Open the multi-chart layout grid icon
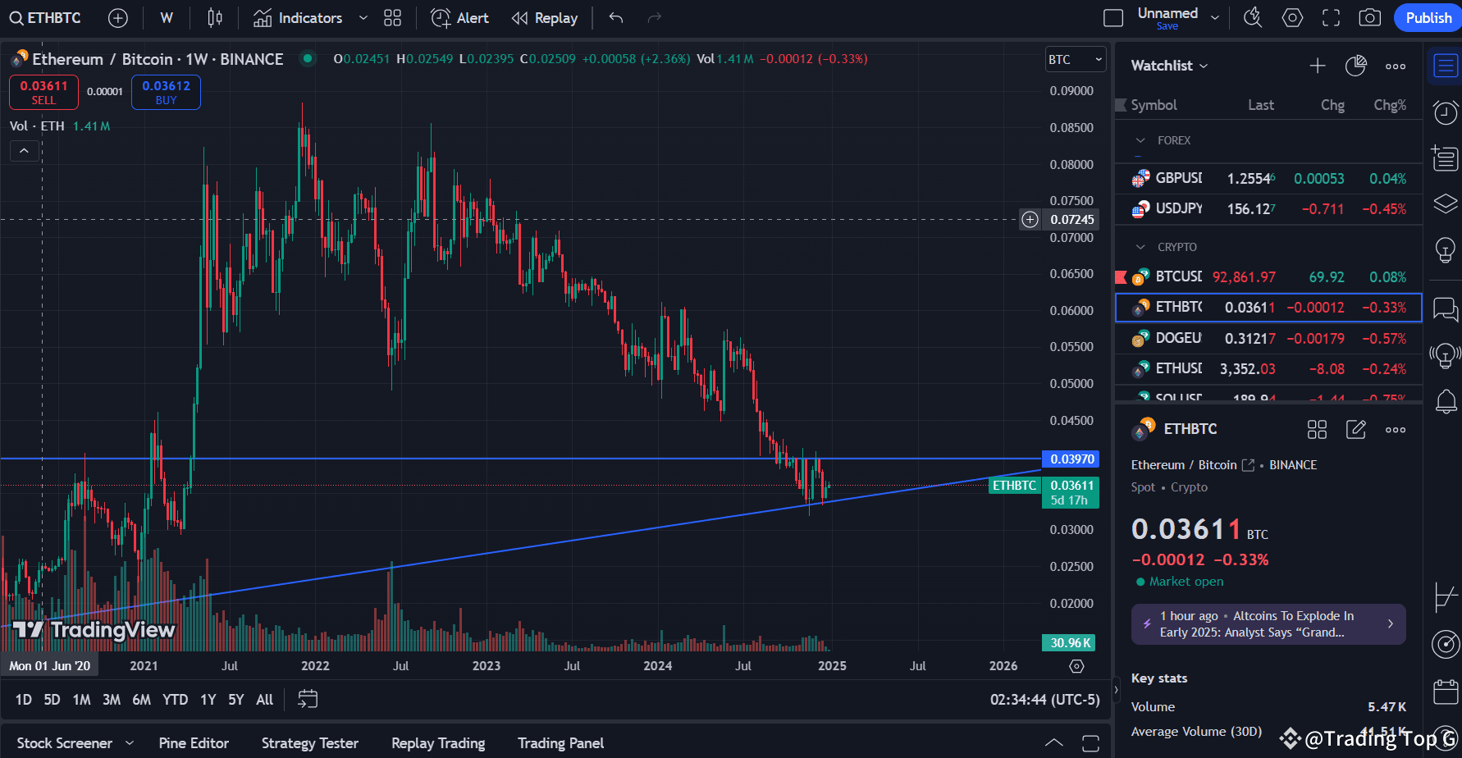The width and height of the screenshot is (1462, 758). click(391, 17)
